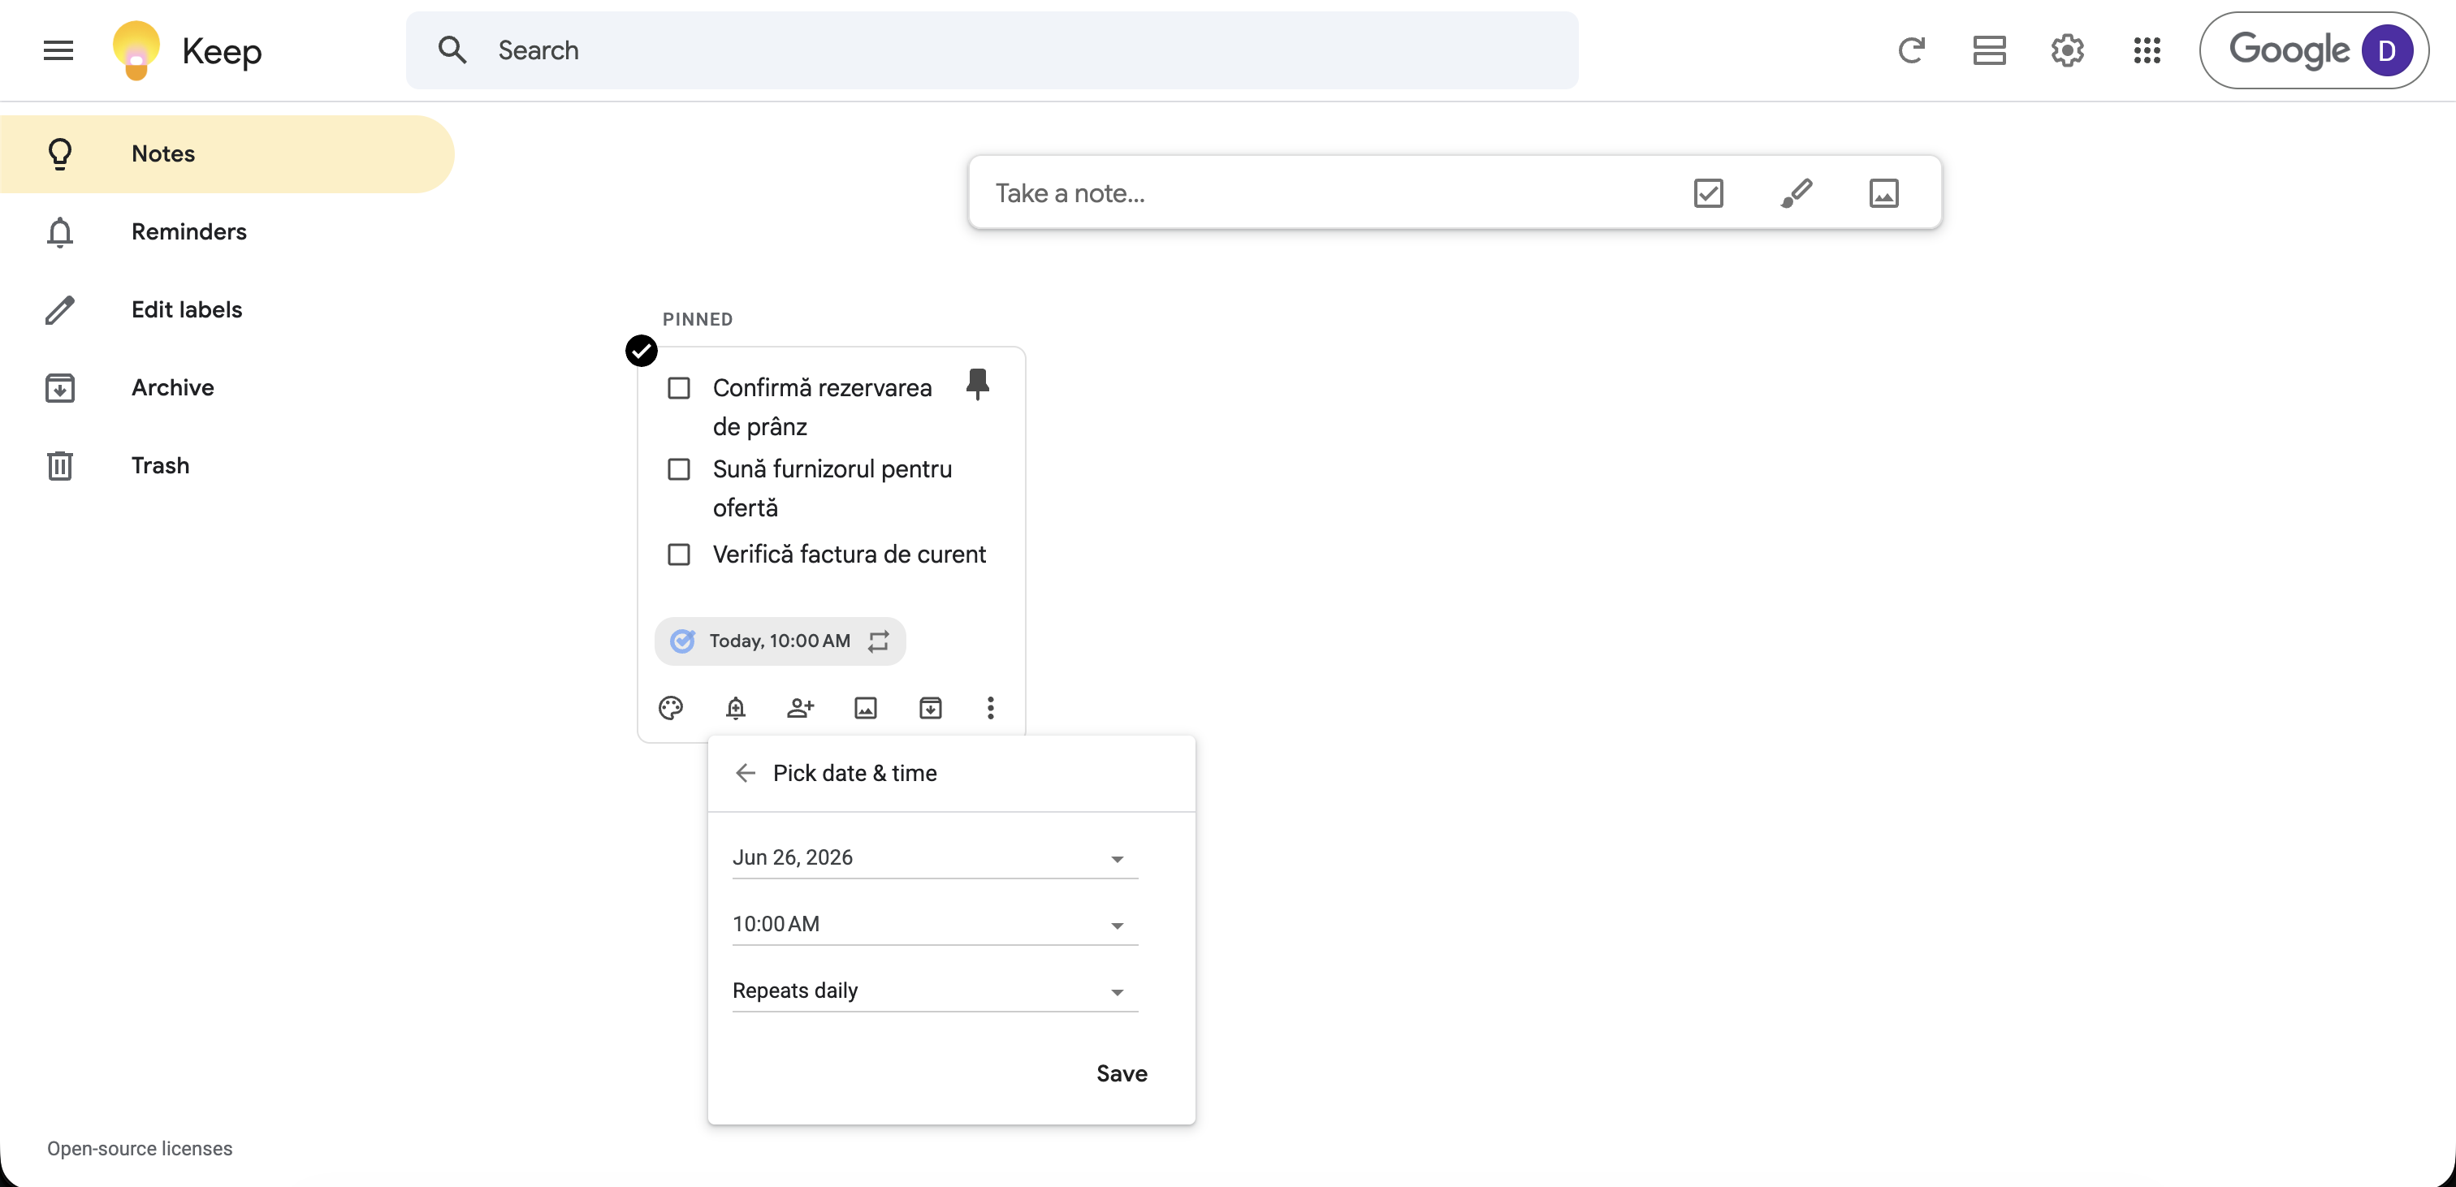Refresh notes with the reload icon
Screen dimensions: 2456x1187
1911,50
